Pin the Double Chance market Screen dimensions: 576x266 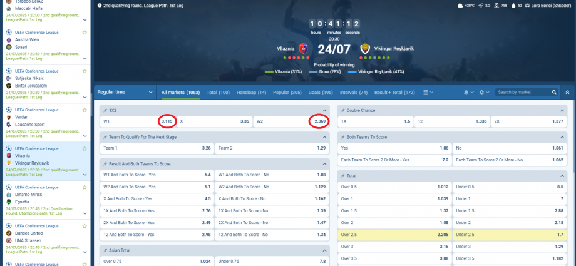click(x=343, y=111)
